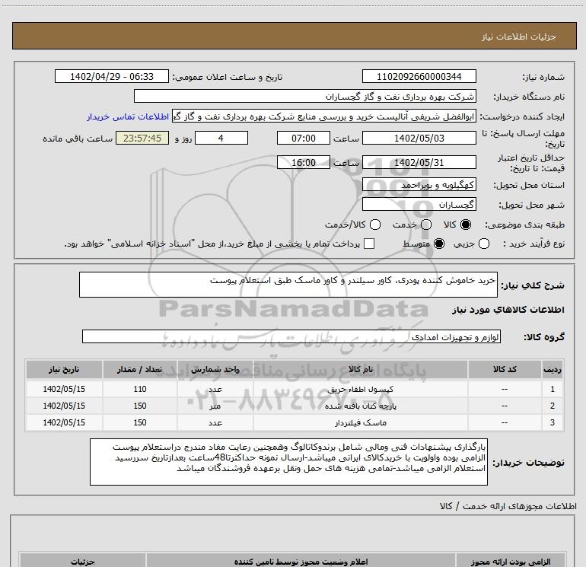
Task: Select item name ماسک فیلتردار
Action: (x=360, y=422)
